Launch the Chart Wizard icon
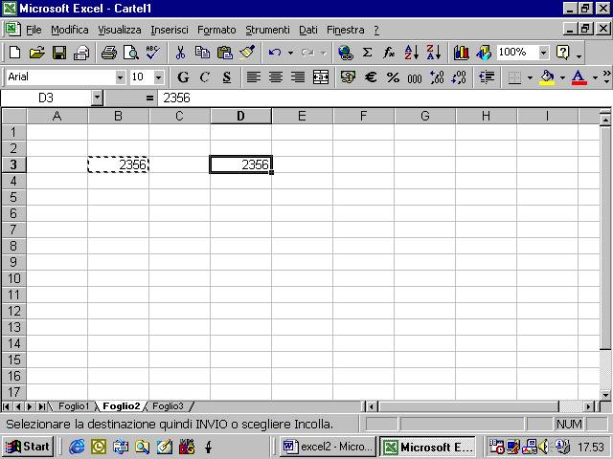This screenshot has height=459, width=613. click(x=462, y=53)
